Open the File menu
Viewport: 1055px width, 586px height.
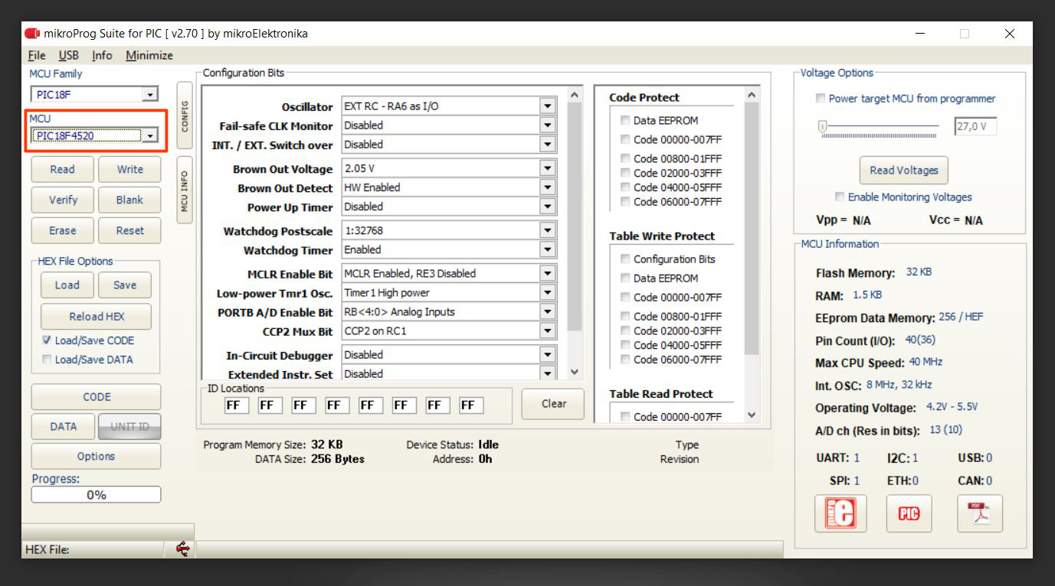(37, 55)
